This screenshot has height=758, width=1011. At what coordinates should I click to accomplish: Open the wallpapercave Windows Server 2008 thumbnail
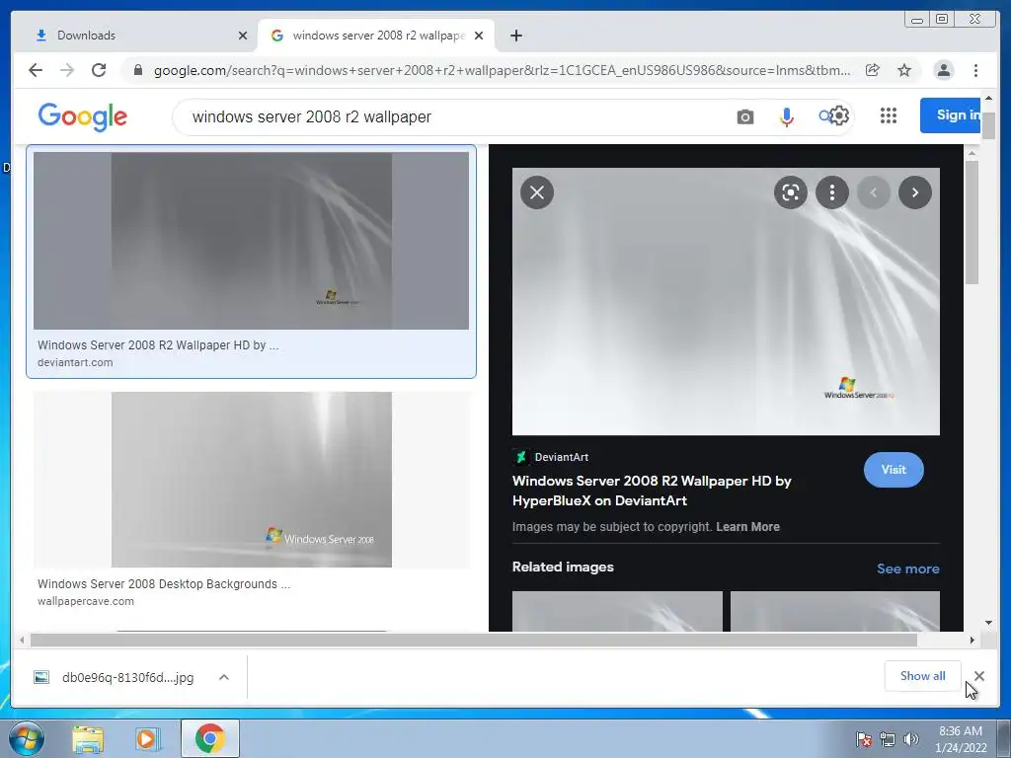252,480
